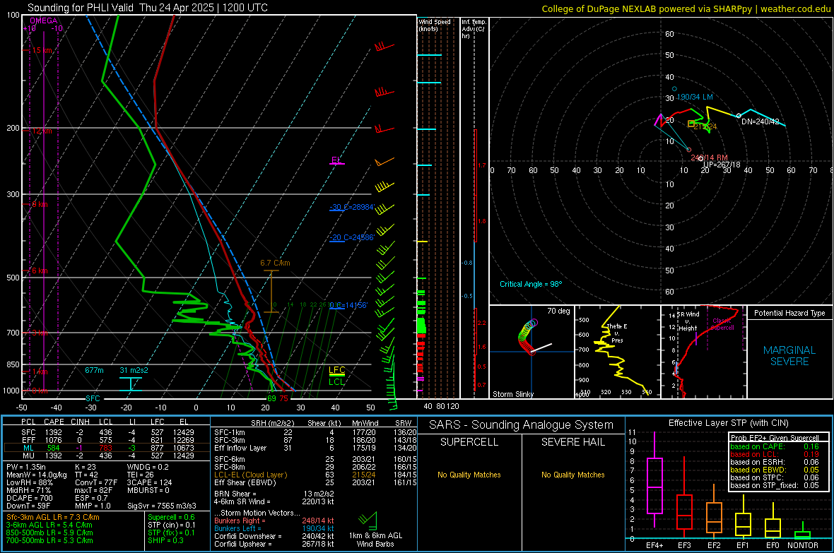834x553 pixels.
Task: Click the 'Classic Supercell' magenta label
Action: [x=722, y=324]
